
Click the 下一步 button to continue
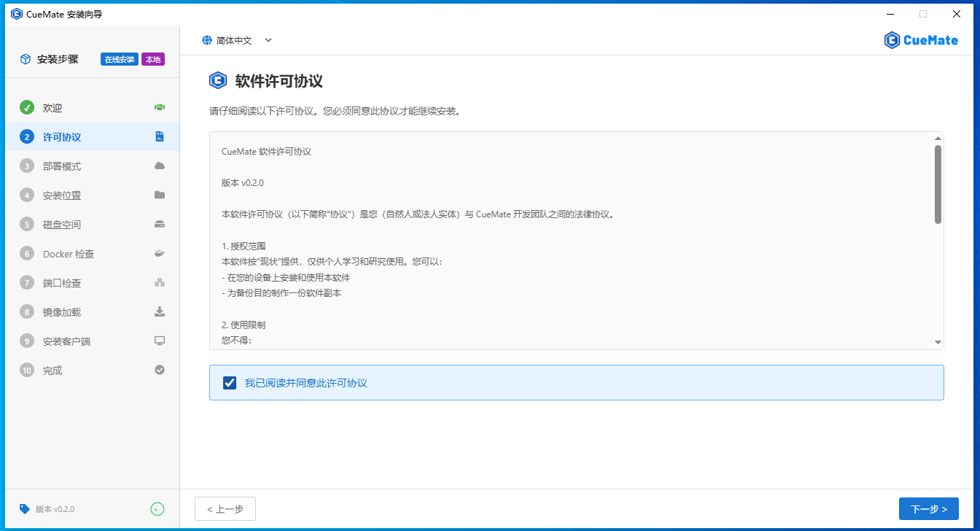pos(928,508)
